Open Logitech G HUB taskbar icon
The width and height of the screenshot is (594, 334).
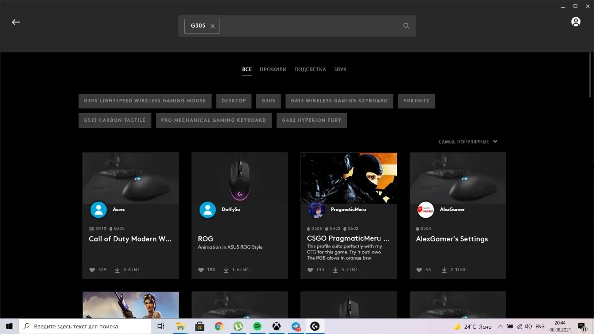[315, 326]
